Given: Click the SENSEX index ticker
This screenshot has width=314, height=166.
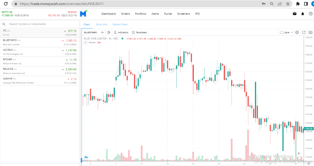Looking at the screenshot, I should 63,14.
